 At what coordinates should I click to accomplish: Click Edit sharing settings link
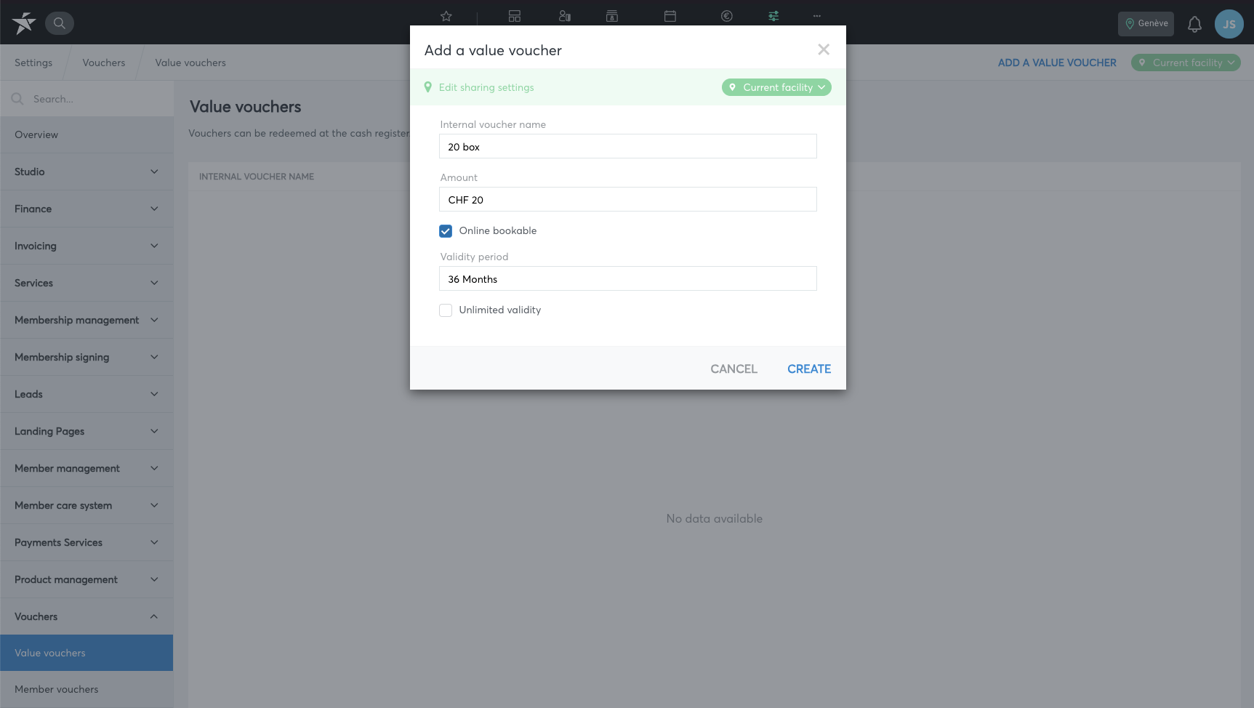pos(486,87)
